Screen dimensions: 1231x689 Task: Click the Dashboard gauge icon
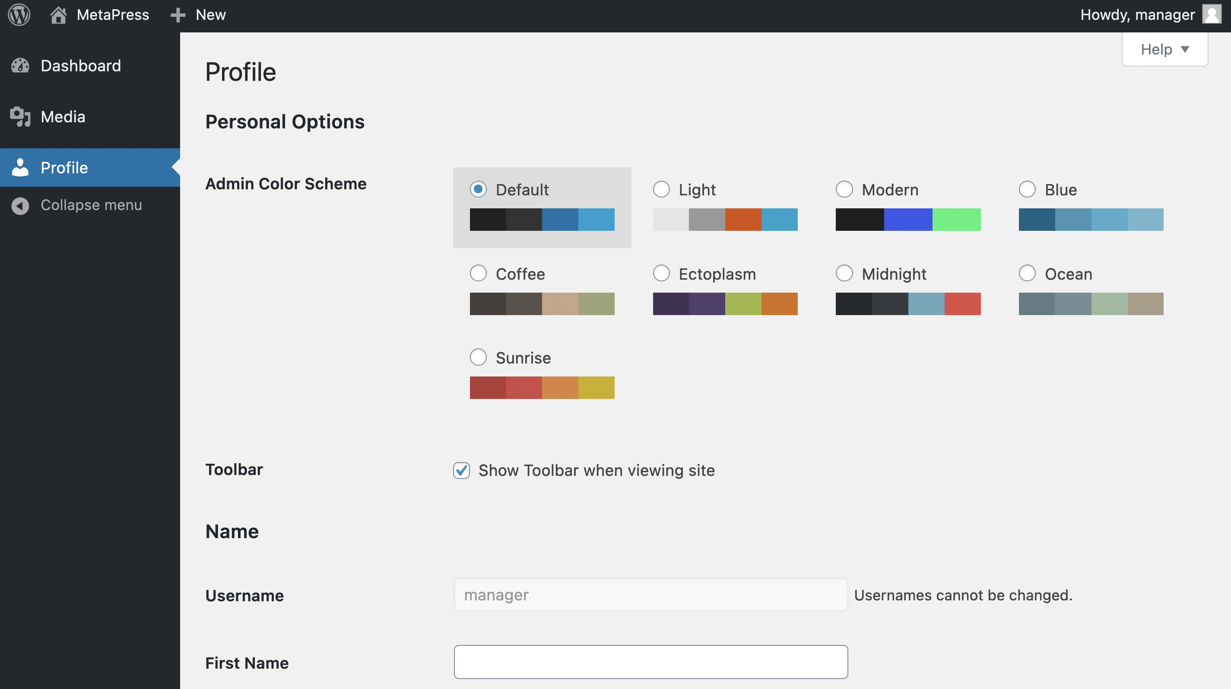point(20,66)
